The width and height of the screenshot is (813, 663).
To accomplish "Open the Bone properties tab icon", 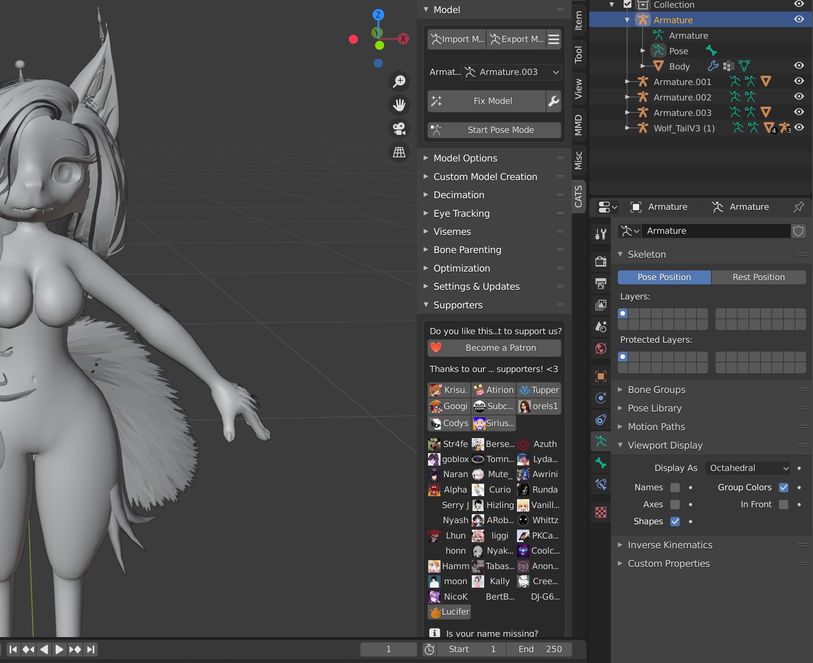I will (x=601, y=463).
